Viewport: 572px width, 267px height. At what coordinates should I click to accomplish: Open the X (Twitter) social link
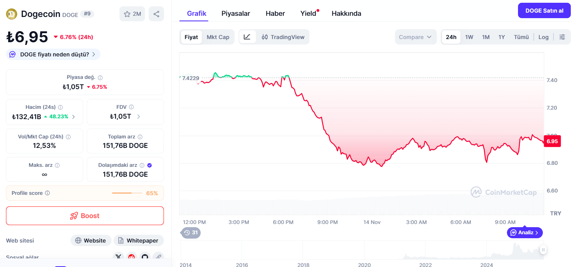(x=118, y=257)
